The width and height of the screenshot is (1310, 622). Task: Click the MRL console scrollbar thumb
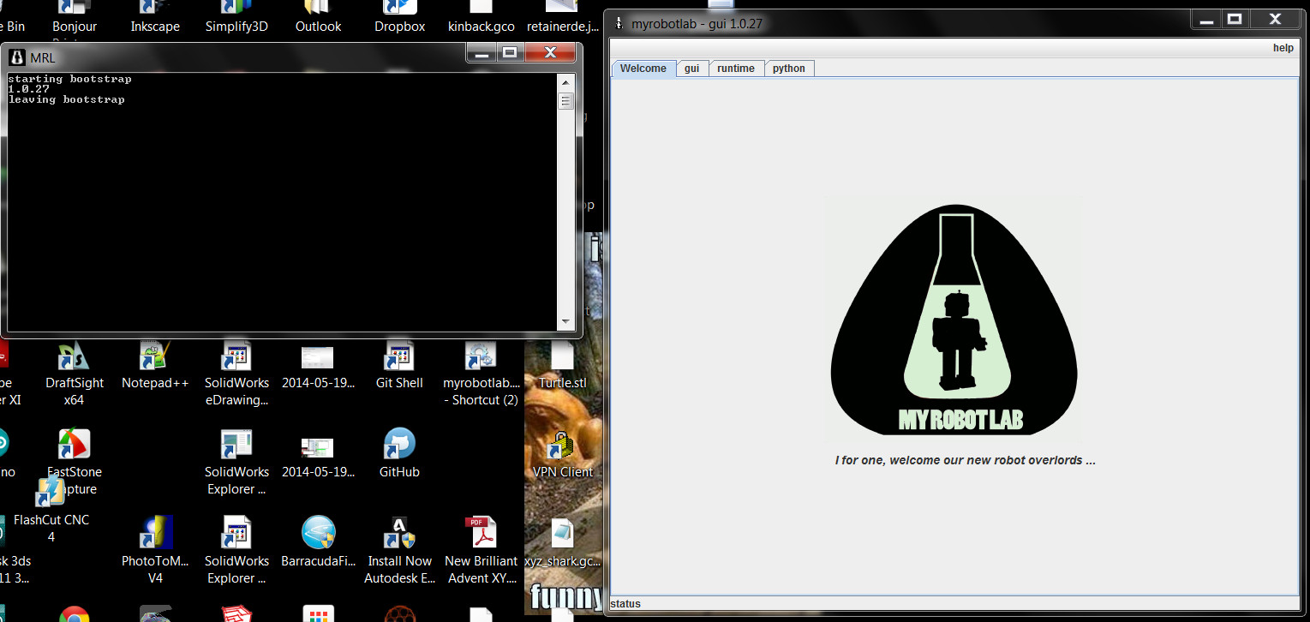pos(565,101)
